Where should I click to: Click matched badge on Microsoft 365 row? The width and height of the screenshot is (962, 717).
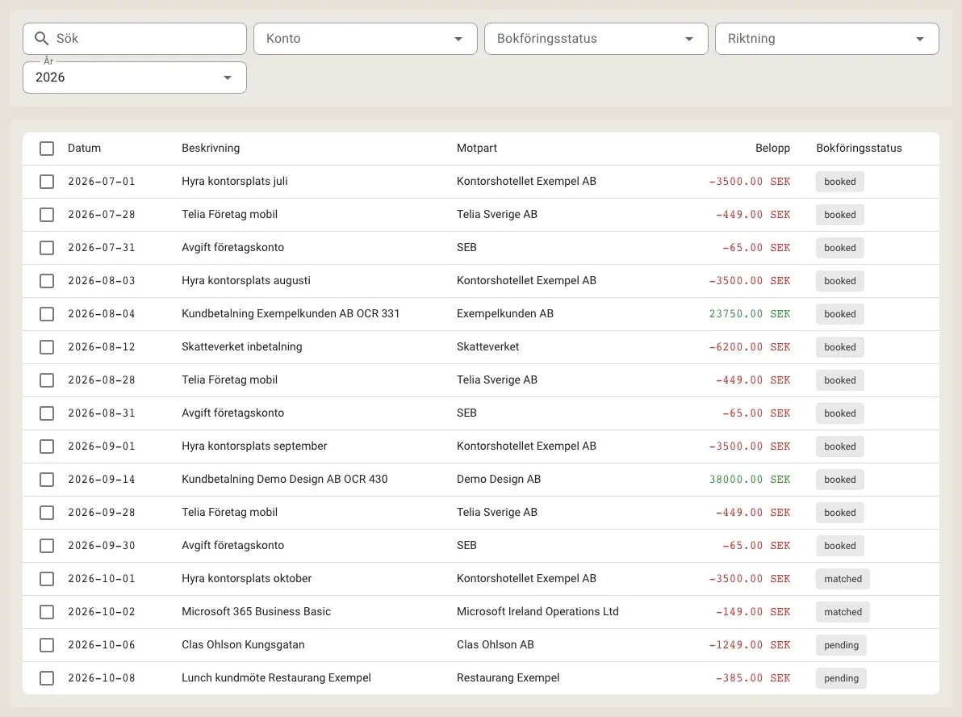[x=843, y=612]
